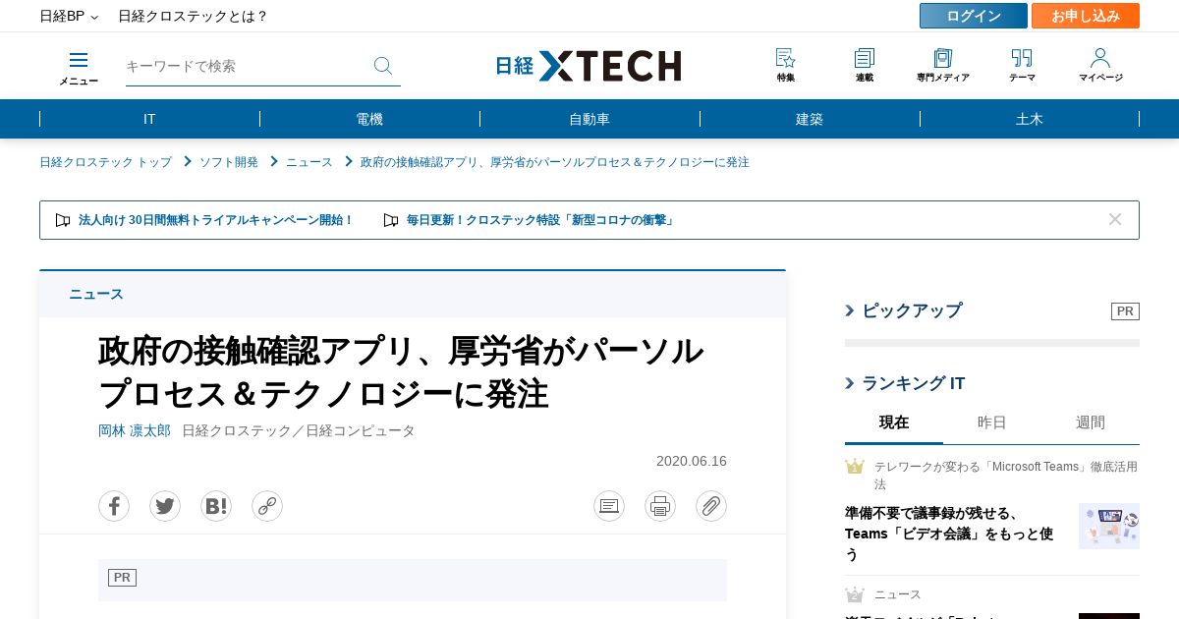
Task: Close the campaign notice banner
Action: pos(1115,219)
